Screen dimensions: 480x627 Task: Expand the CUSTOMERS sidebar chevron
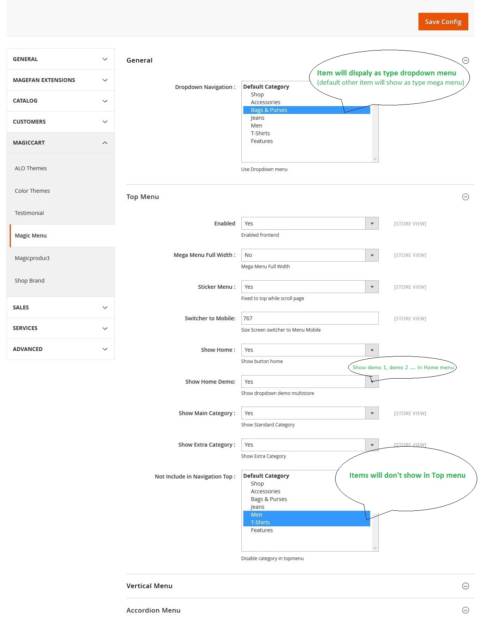(x=105, y=122)
